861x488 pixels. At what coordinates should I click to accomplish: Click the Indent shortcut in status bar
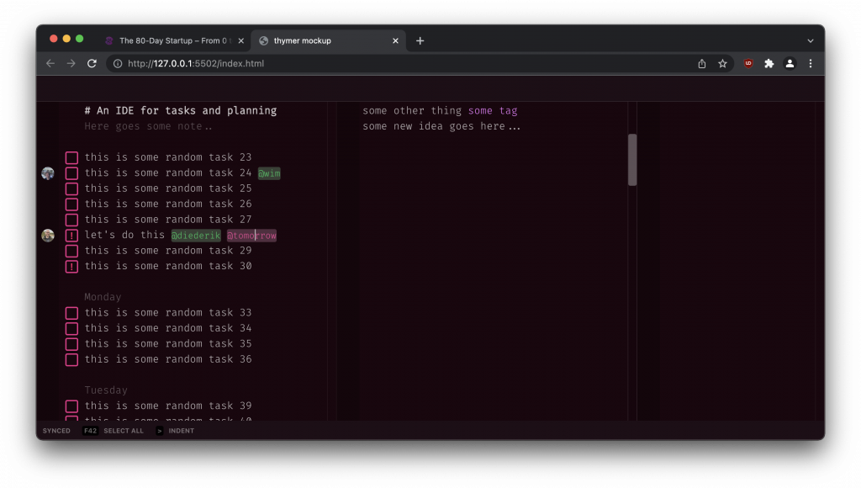pos(175,431)
